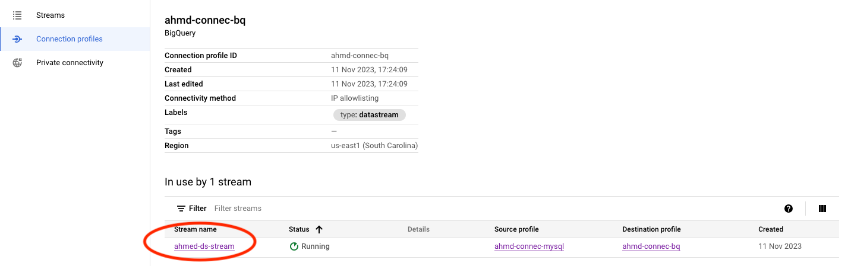Sort table by Created column header

(770, 229)
